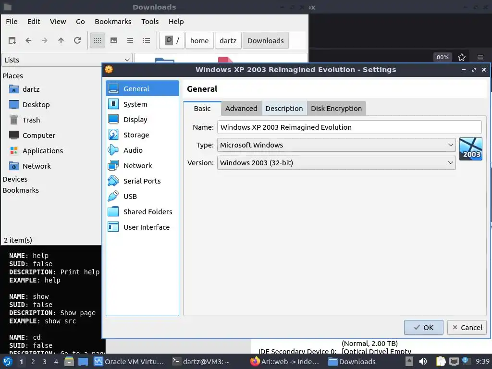The height and width of the screenshot is (369, 492).
Task: Switch file manager to thumbnail view
Action: pyautogui.click(x=114, y=40)
